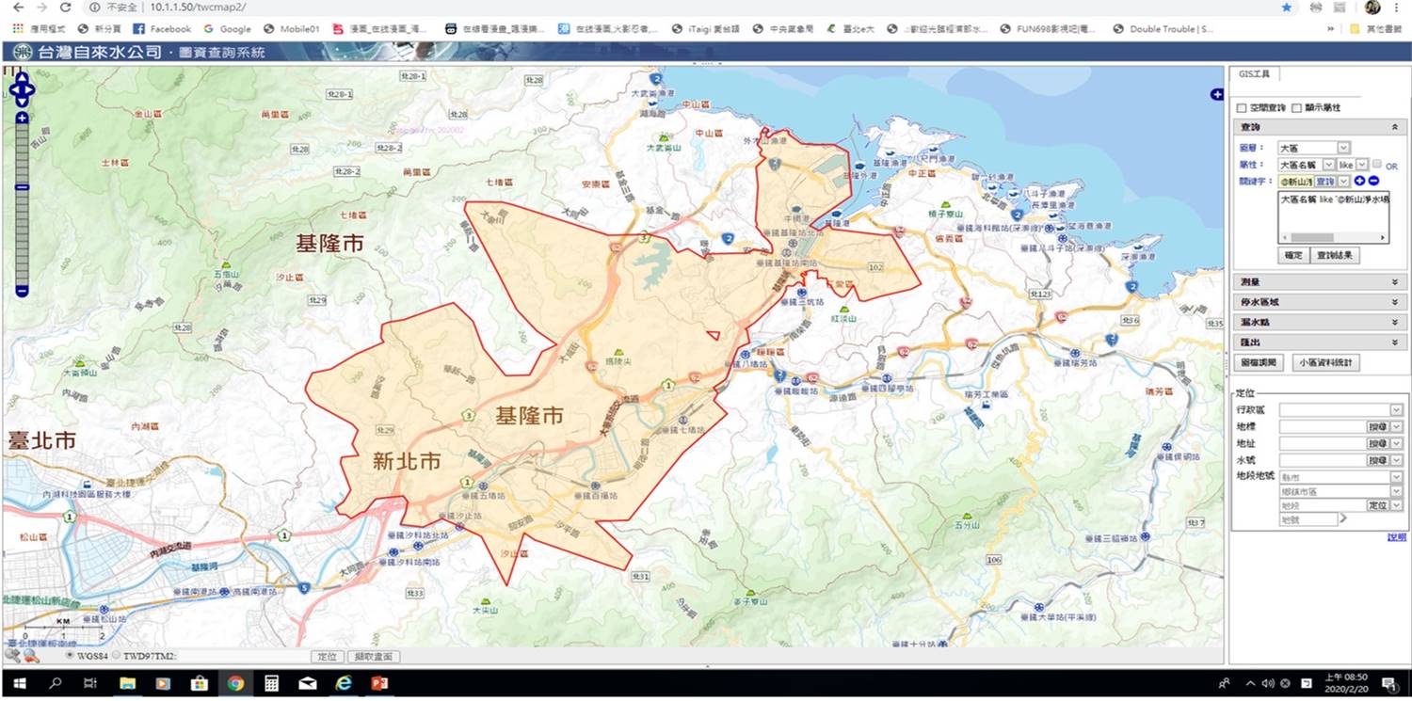Click 定位 button beside 地段 field

1377,505
